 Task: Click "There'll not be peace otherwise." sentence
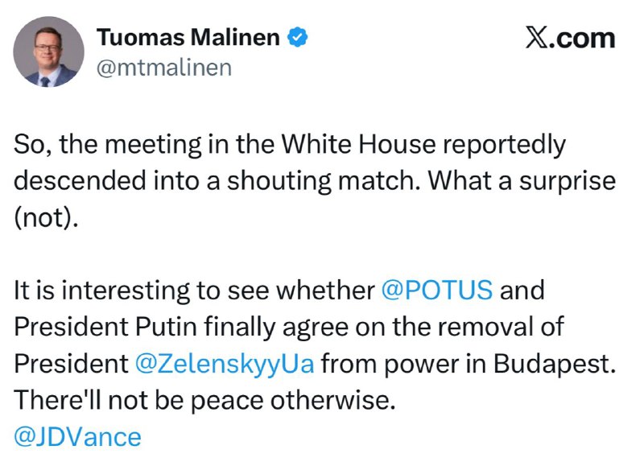point(204,400)
